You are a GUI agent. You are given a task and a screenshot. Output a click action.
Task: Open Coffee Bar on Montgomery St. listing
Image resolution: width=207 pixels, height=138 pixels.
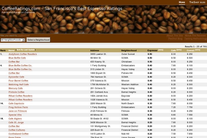[x=14, y=126]
